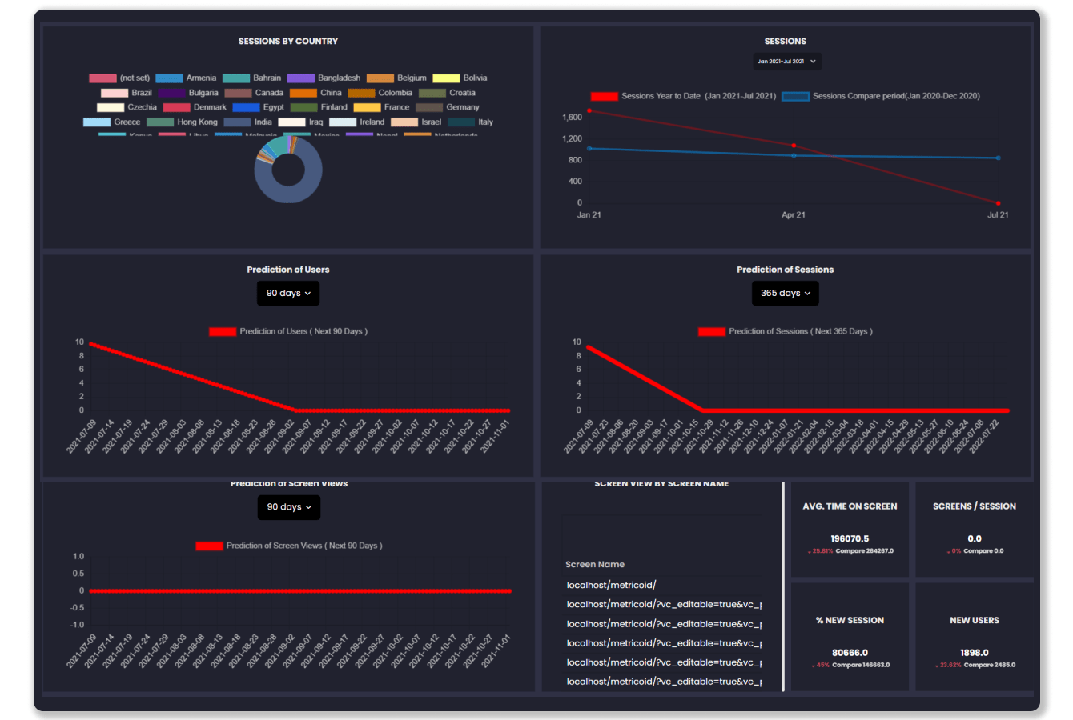The height and width of the screenshot is (720, 1073).
Task: Toggle Sessions Year to Date legend series
Action: click(683, 96)
